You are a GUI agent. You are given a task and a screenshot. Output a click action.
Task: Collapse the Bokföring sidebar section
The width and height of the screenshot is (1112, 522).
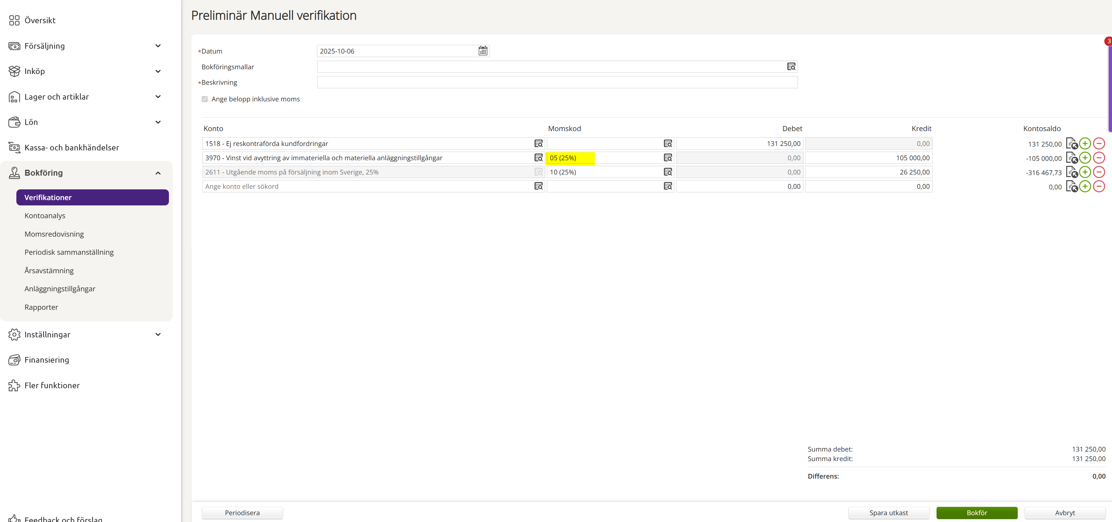158,173
